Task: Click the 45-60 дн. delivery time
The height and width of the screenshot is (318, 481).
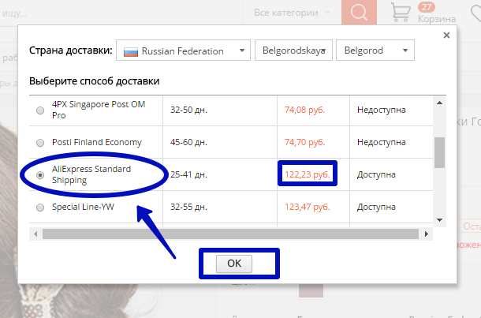Action: coord(188,142)
